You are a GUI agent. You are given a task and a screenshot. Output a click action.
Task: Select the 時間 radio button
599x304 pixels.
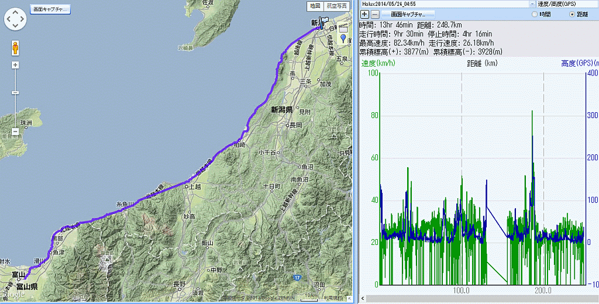point(535,13)
